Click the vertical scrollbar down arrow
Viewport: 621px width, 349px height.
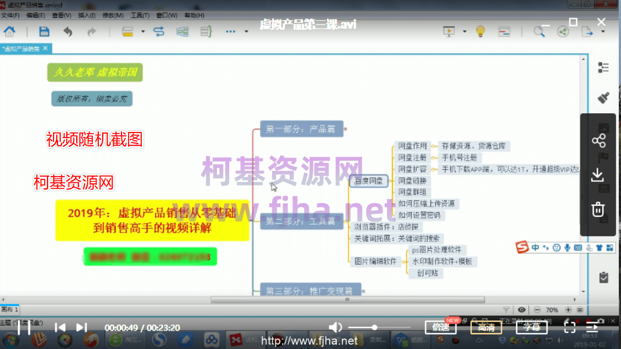point(583,291)
